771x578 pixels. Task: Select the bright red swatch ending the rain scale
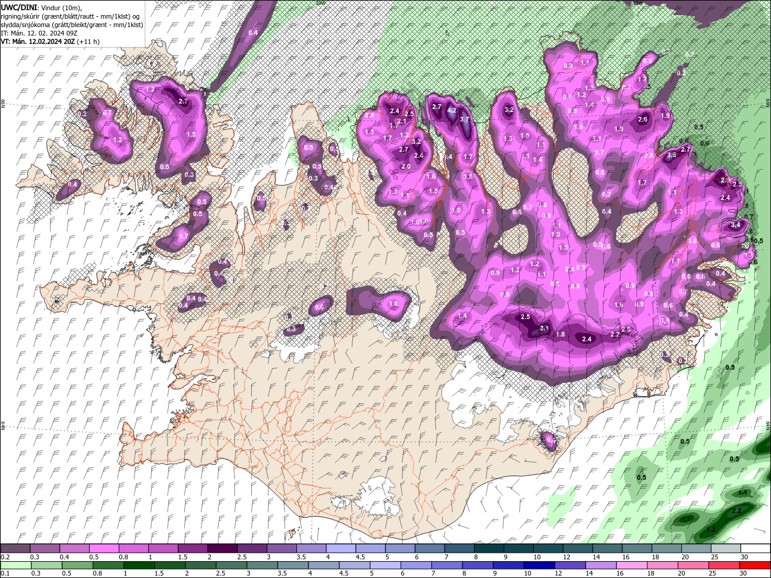point(755,565)
